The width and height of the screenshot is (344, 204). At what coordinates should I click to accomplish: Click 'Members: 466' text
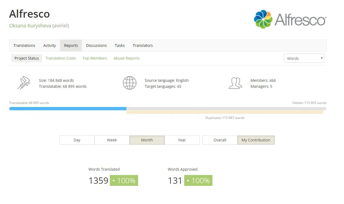(x=263, y=80)
